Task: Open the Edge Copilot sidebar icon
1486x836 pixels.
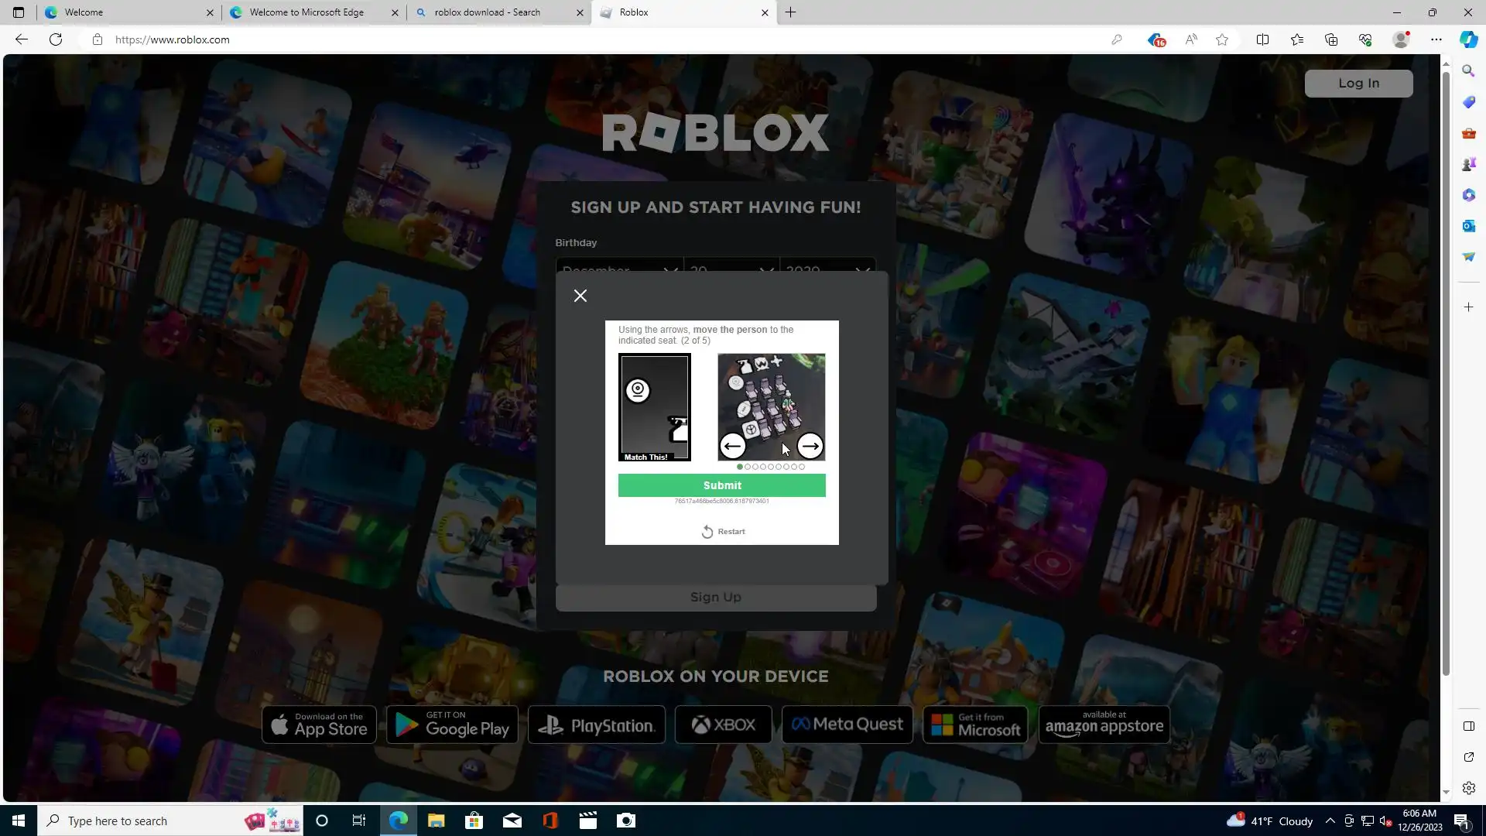Action: pos(1468,39)
